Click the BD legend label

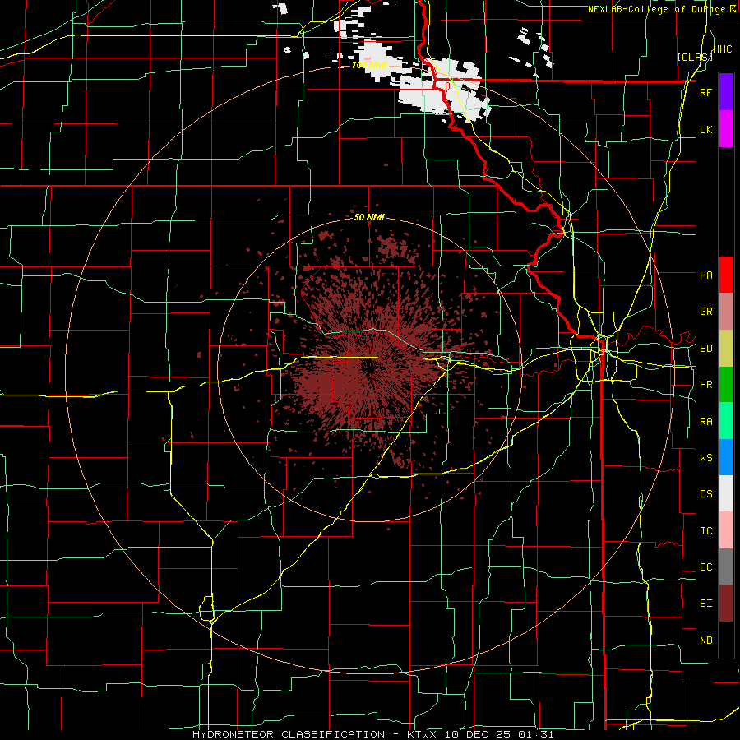pyautogui.click(x=705, y=349)
